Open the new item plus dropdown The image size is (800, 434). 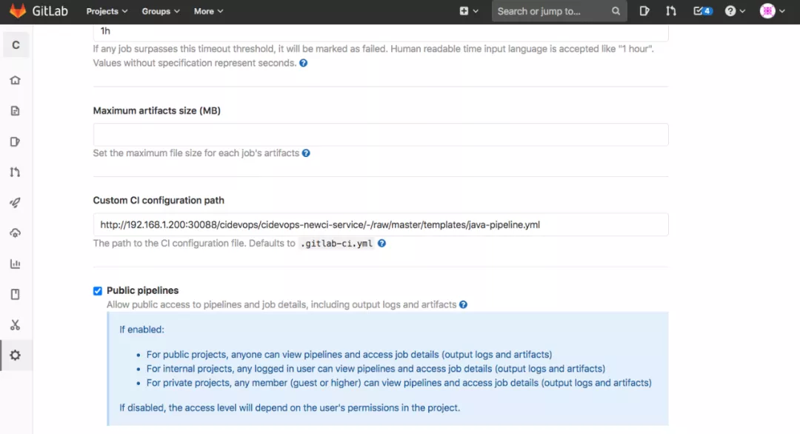[468, 11]
